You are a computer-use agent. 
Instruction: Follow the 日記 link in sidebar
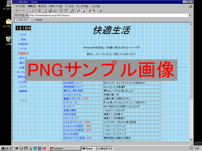tap(23, 39)
